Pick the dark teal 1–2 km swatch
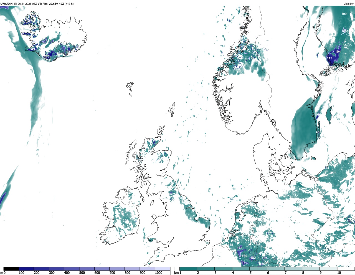Viewport: 355px width, 275px height. point(188,269)
